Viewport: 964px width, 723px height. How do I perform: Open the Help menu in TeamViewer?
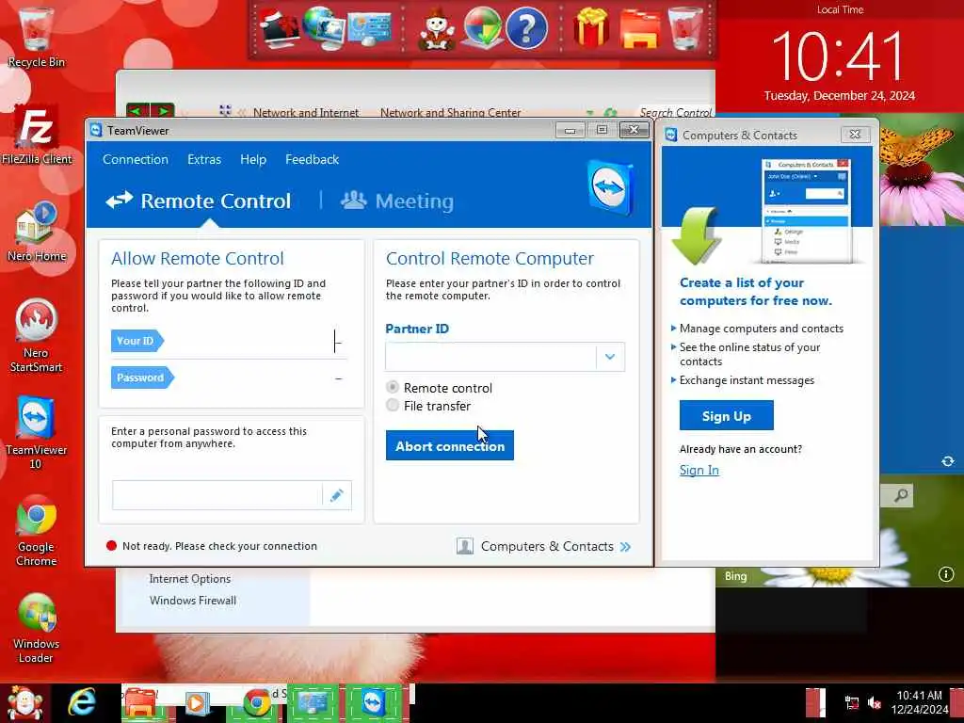point(253,159)
